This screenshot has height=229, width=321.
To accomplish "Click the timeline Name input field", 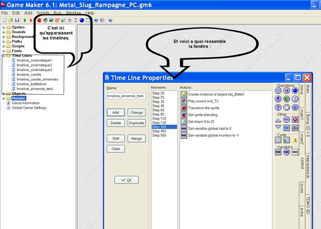I will (x=126, y=96).
